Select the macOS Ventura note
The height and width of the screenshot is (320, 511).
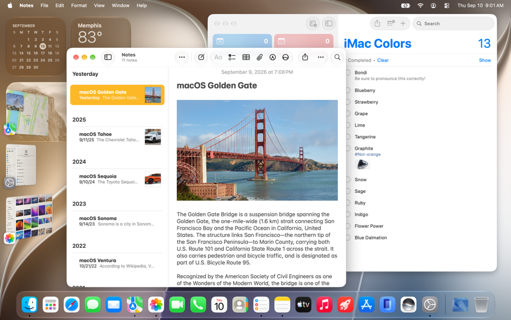(x=117, y=263)
